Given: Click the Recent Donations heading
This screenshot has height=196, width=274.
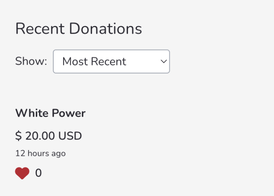Looking at the screenshot, I should 79,29.
